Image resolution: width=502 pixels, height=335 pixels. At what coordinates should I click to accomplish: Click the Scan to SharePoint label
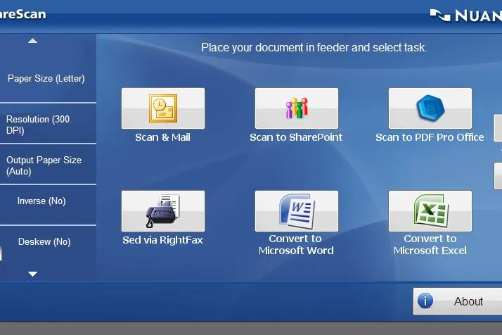point(296,137)
